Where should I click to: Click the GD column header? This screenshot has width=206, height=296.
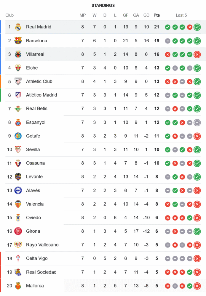click(146, 15)
